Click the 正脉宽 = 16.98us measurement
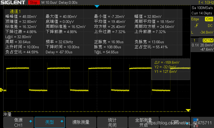Viewport: 214px width, 128px height. tap(109, 42)
